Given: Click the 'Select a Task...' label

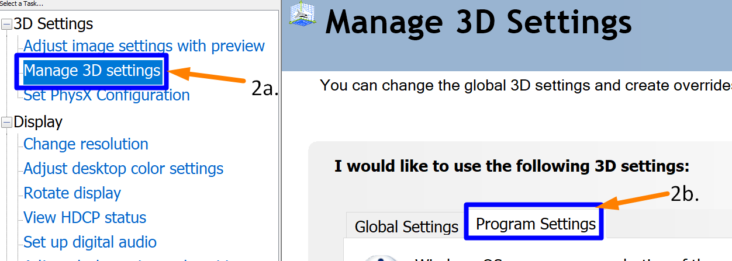Looking at the screenshot, I should point(21,4).
